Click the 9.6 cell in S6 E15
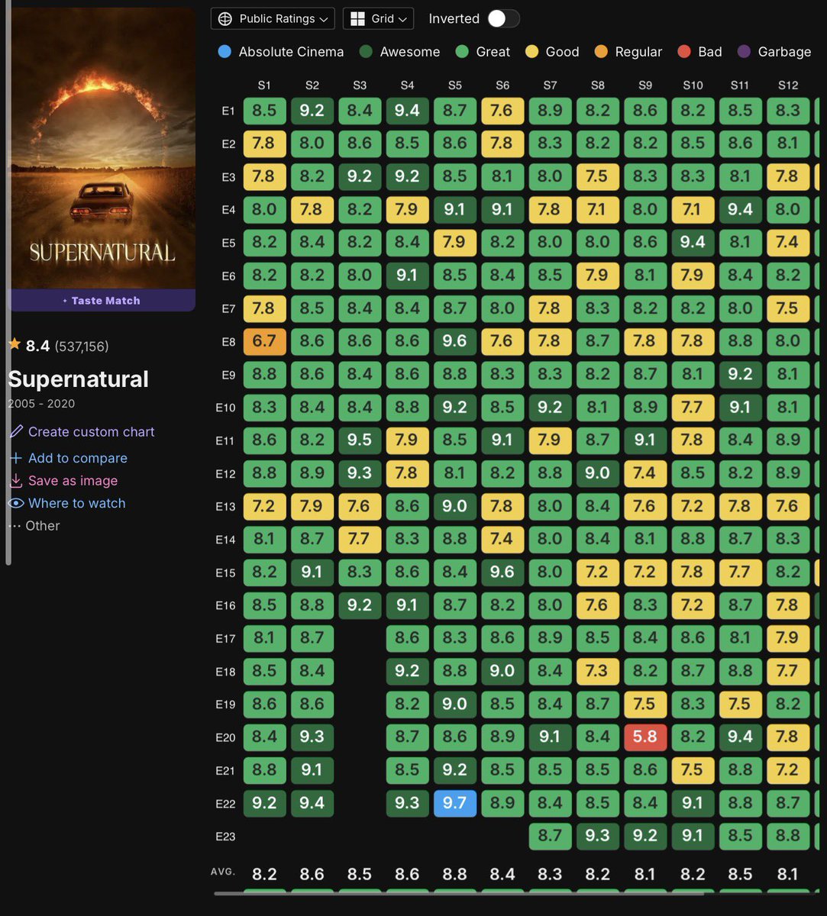 tap(502, 572)
